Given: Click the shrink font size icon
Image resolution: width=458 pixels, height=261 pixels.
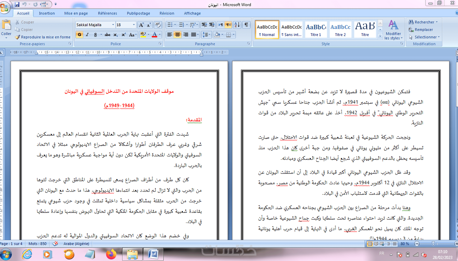Looking at the screenshot, I should point(149,25).
